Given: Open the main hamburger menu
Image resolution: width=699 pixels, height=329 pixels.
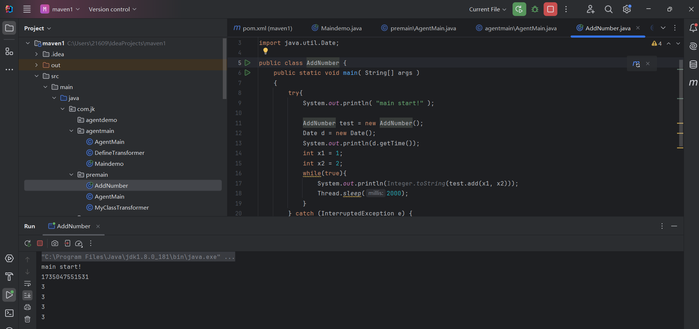Looking at the screenshot, I should pos(27,9).
